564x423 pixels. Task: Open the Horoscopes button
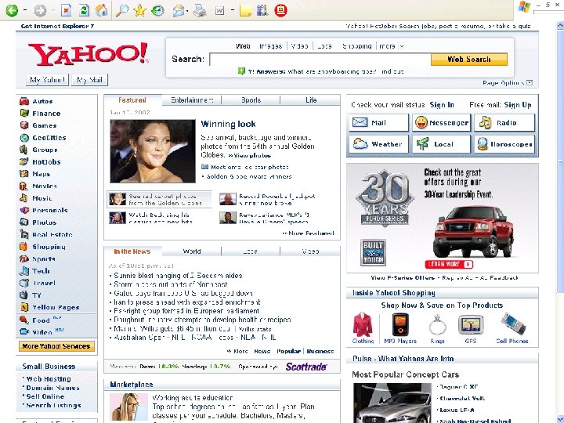pos(504,144)
